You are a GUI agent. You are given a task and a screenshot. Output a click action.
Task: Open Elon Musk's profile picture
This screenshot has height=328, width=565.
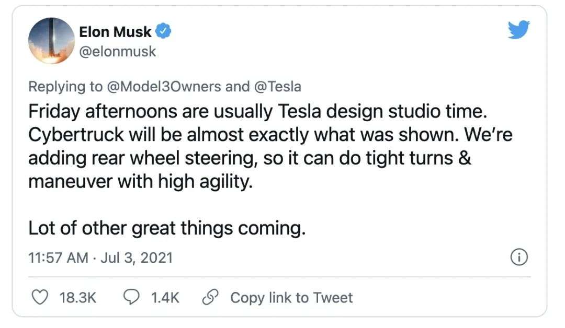point(51,41)
